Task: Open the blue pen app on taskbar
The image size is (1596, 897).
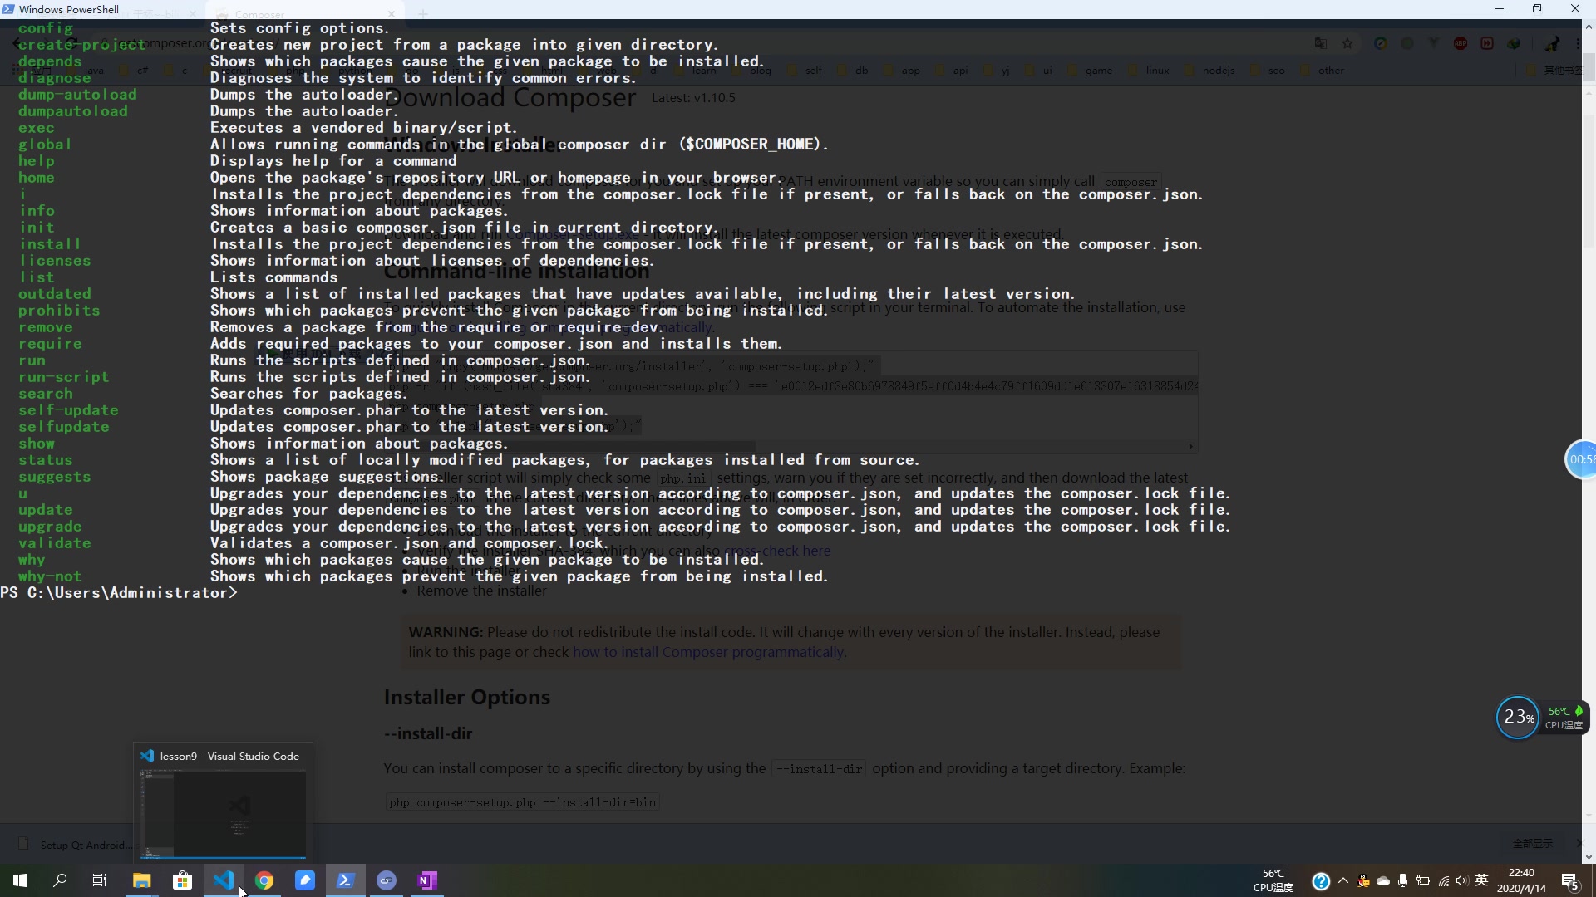Action: 305,880
